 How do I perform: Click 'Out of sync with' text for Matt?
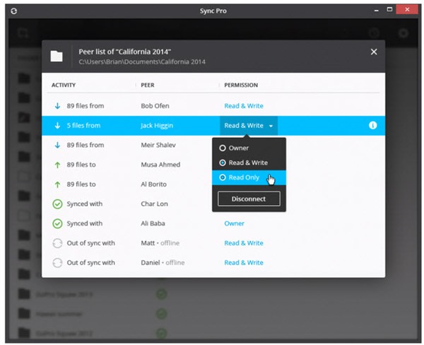pos(91,243)
